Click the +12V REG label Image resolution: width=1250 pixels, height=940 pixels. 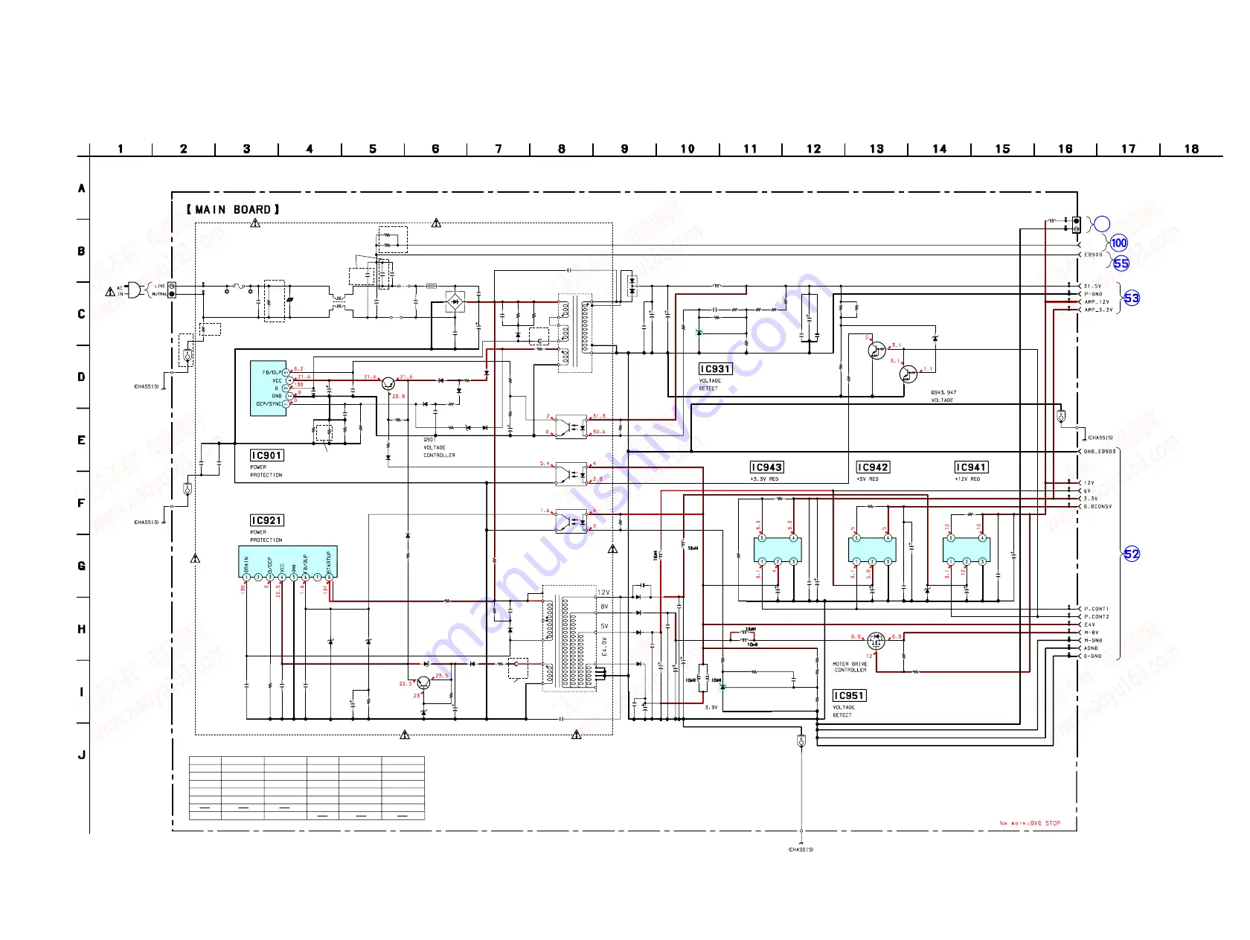967,479
